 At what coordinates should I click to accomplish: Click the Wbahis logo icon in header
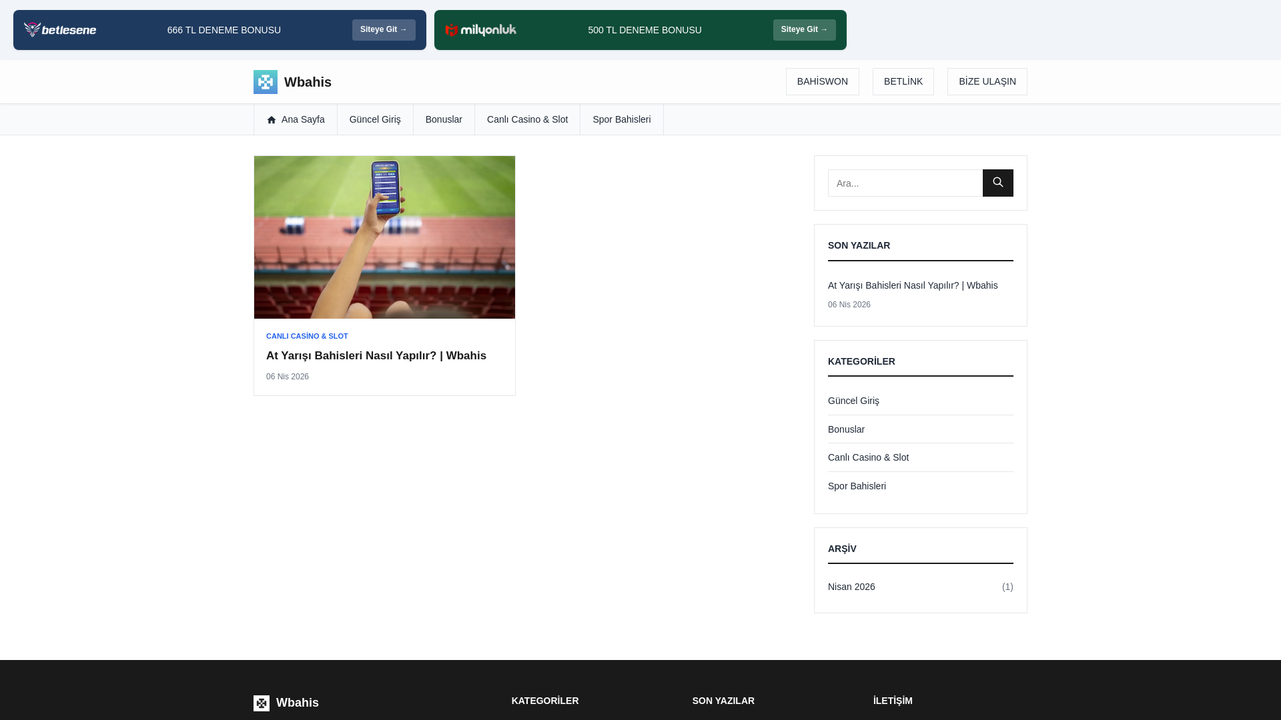(x=266, y=82)
